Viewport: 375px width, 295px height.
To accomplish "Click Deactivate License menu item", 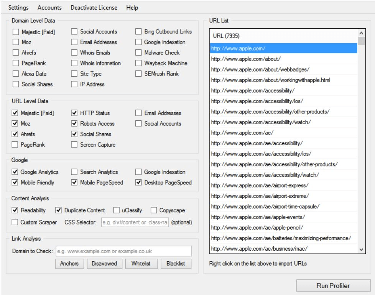I will (94, 8).
